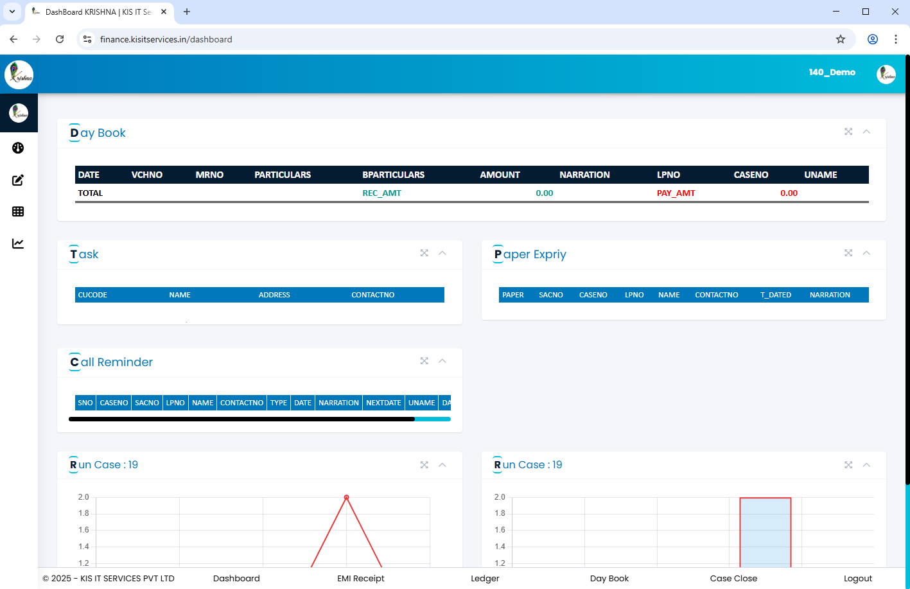Maximize the right Run Case bar chart panel
This screenshot has height=589, width=910.
pos(848,465)
